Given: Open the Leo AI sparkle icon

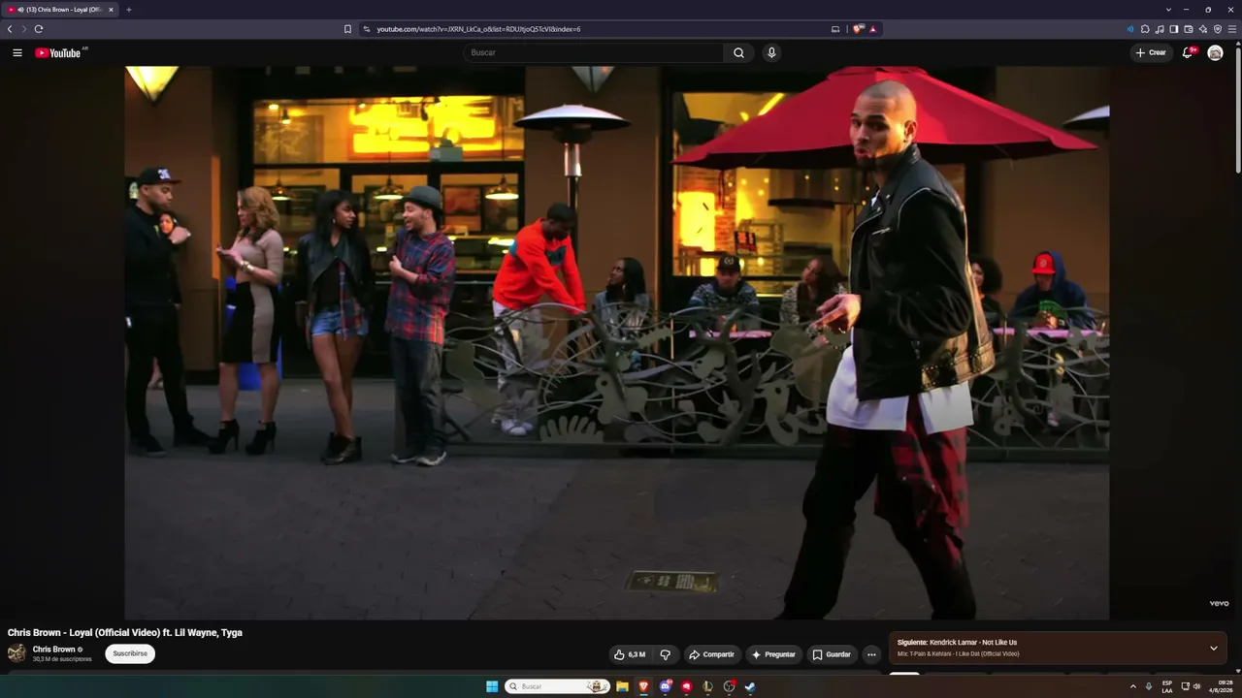Looking at the screenshot, I should 1203,29.
